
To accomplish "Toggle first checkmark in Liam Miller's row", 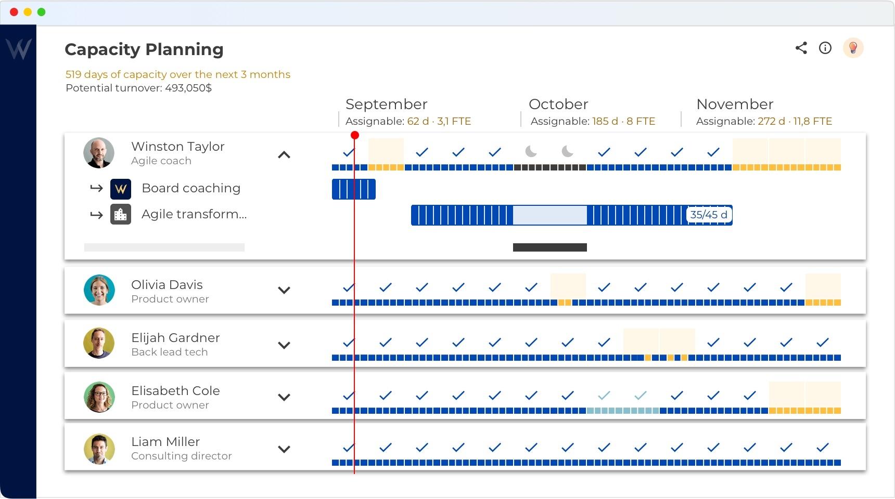I will click(x=349, y=448).
